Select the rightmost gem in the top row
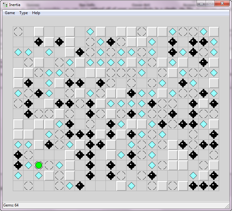Image resolution: width=232 pixels, height=211 pixels. pos(204,31)
